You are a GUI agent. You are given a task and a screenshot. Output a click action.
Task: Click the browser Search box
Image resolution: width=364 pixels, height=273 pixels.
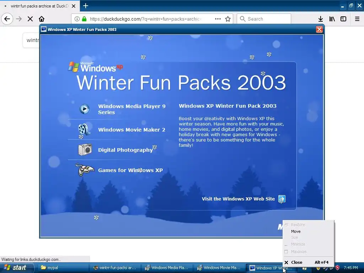pyautogui.click(x=264, y=19)
